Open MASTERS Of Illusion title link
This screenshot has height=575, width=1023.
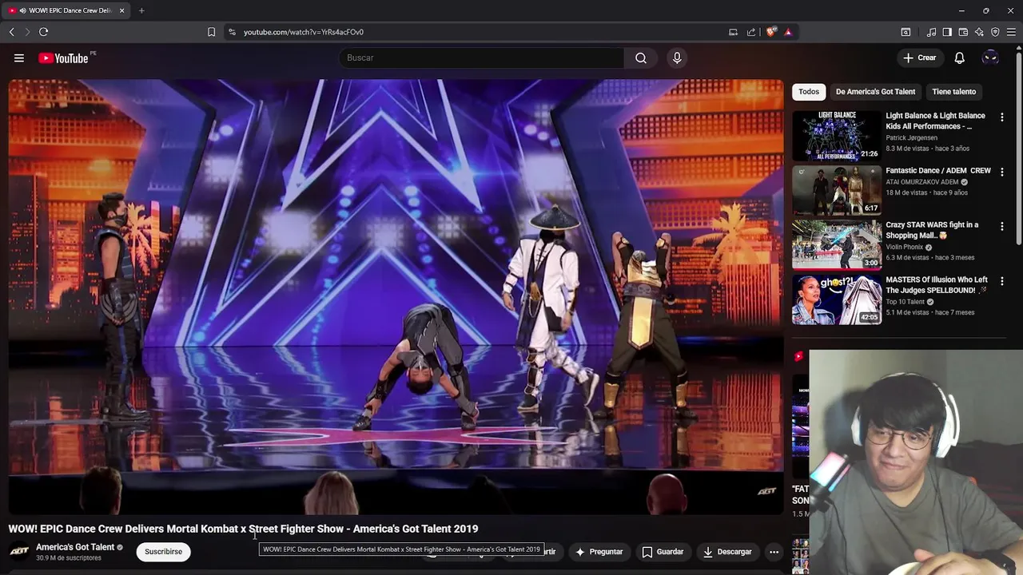937,285
